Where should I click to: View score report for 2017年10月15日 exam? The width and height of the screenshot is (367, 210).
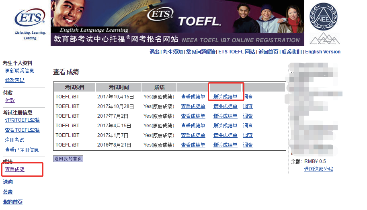click(193, 97)
